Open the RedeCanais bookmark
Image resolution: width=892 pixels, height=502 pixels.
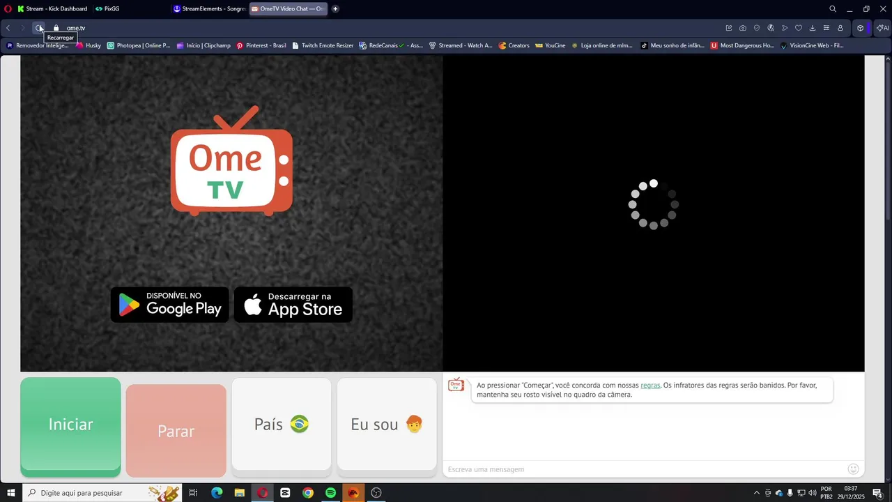pos(391,45)
